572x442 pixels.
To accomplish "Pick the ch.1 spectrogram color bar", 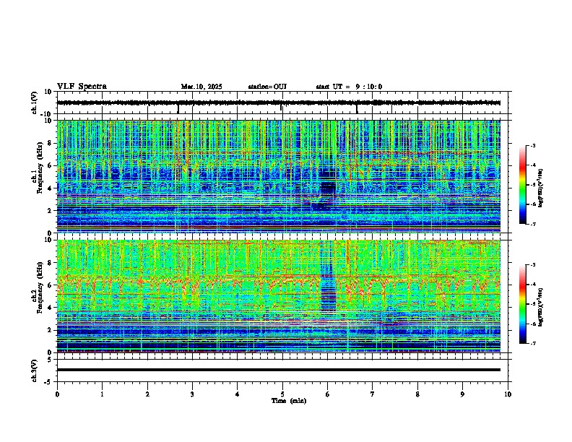I will point(523,184).
